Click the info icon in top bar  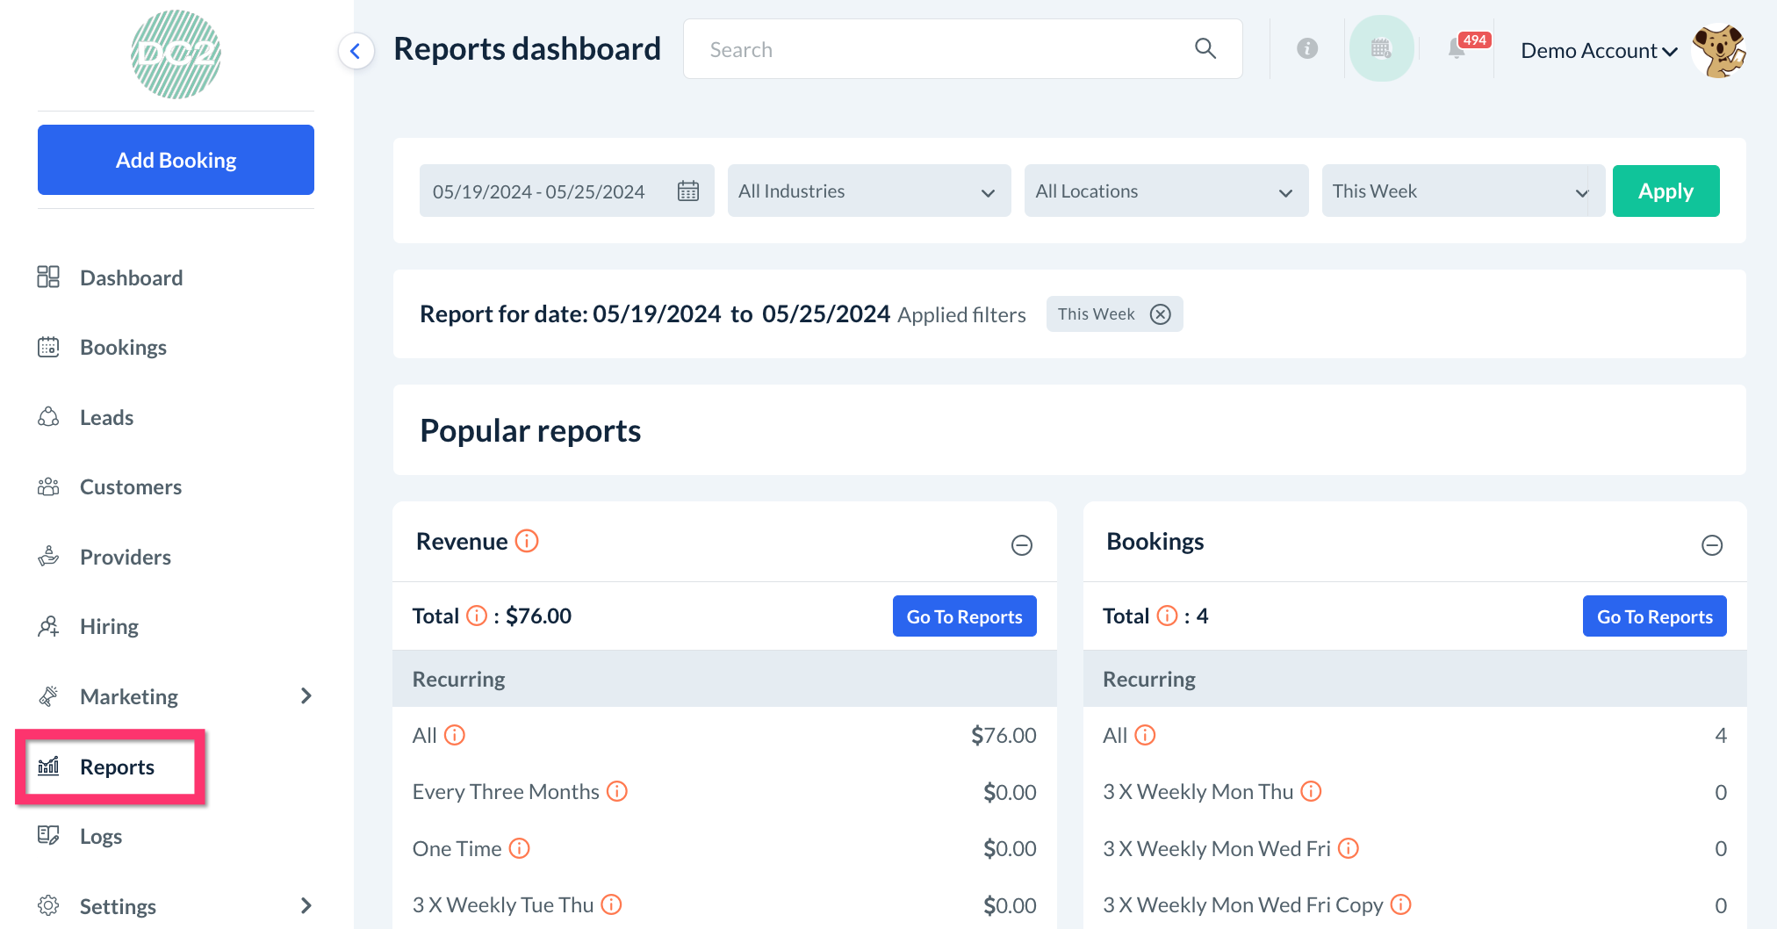pyautogui.click(x=1307, y=49)
